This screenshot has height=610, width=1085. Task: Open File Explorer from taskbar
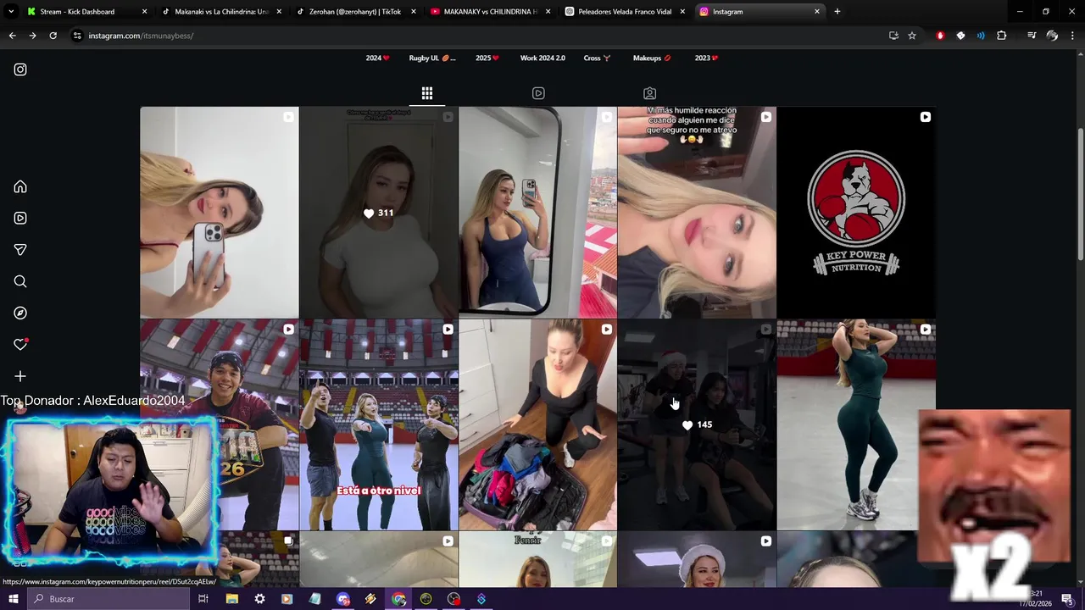[231, 599]
